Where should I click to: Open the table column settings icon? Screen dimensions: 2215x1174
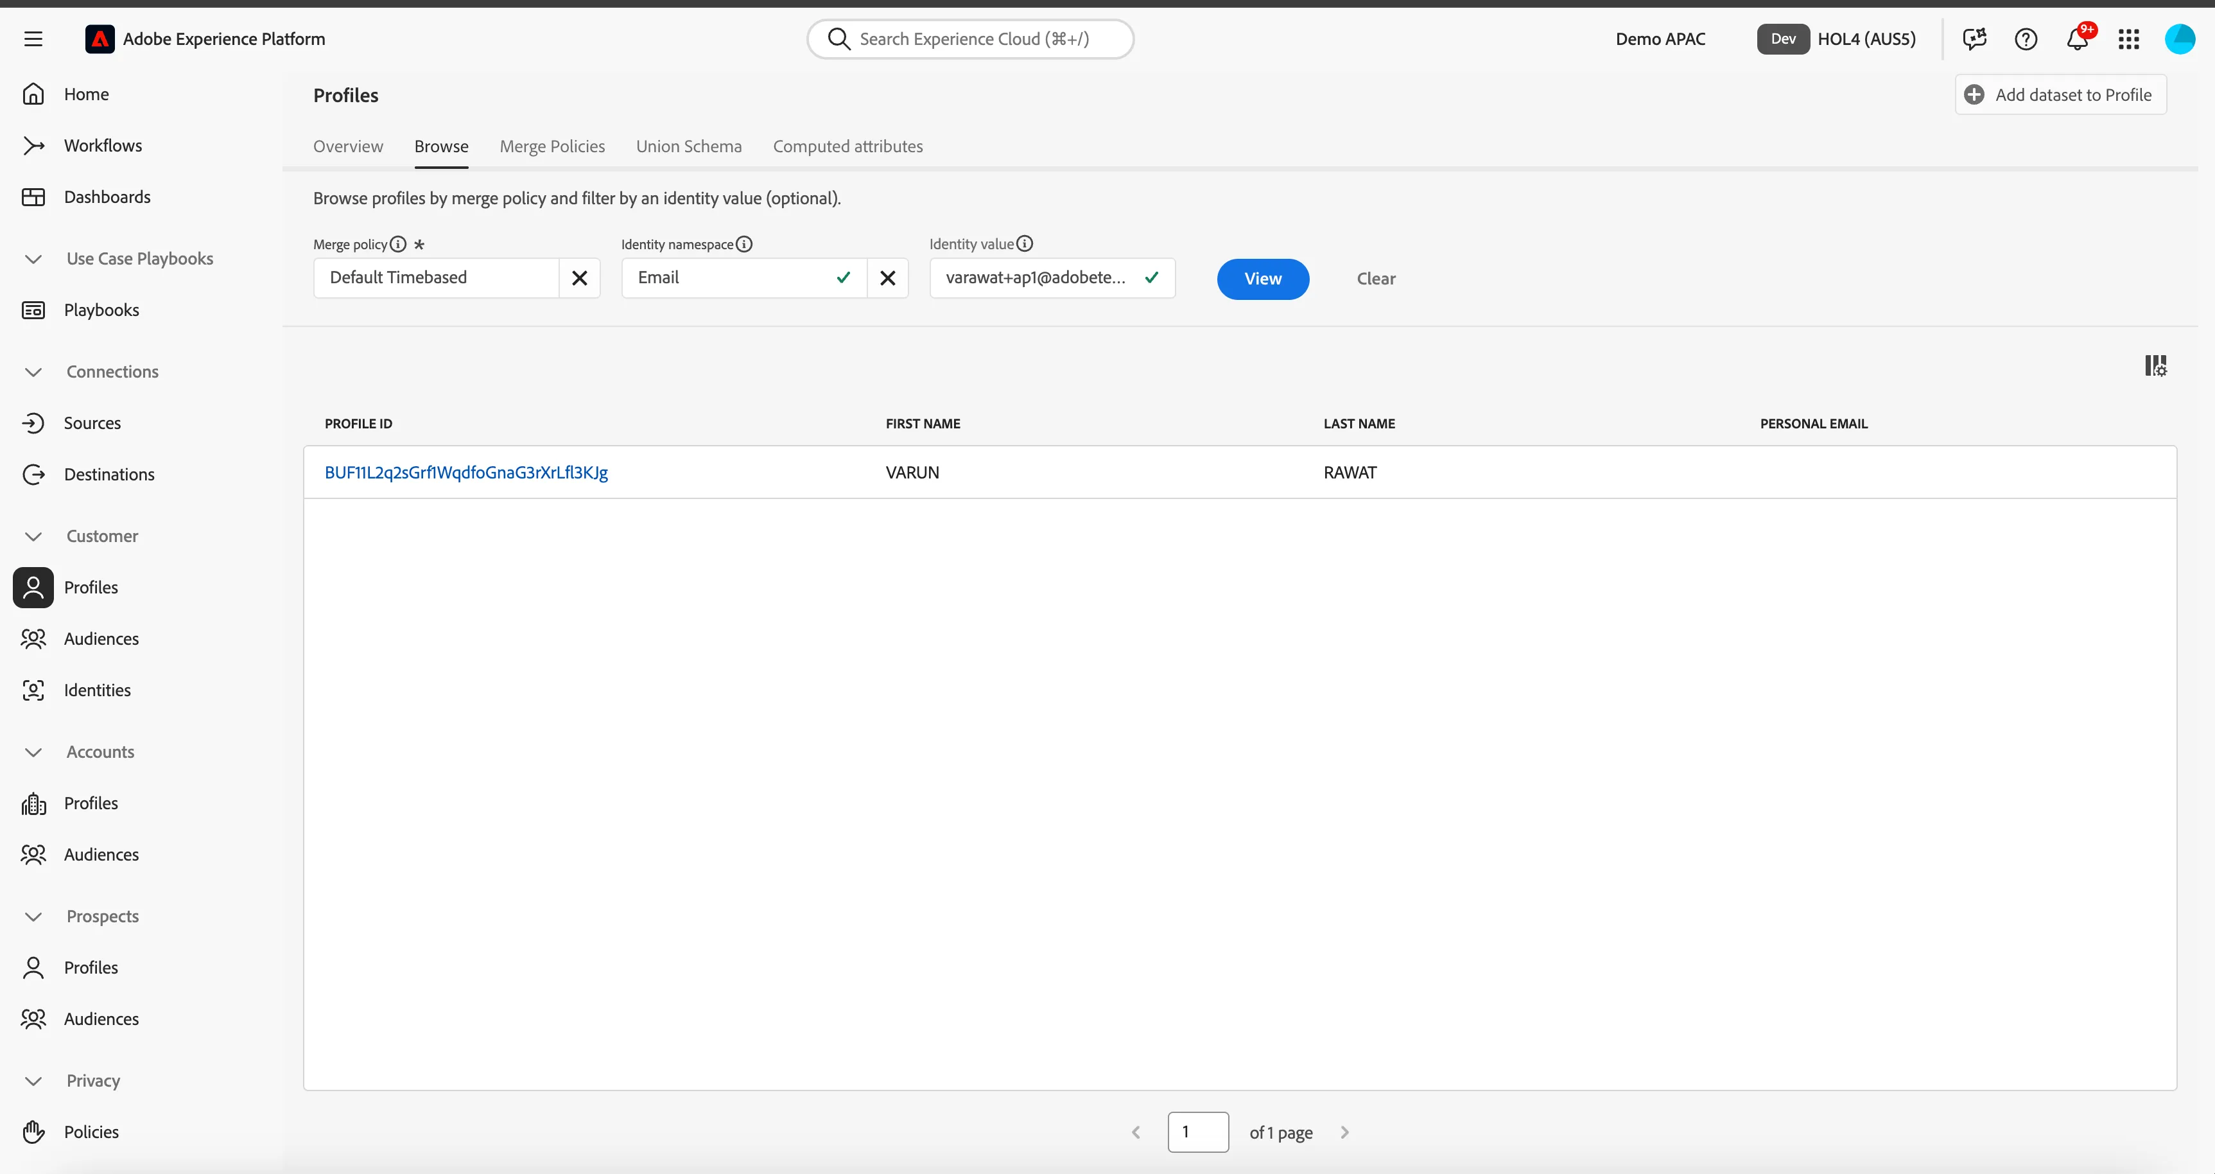pos(2156,365)
